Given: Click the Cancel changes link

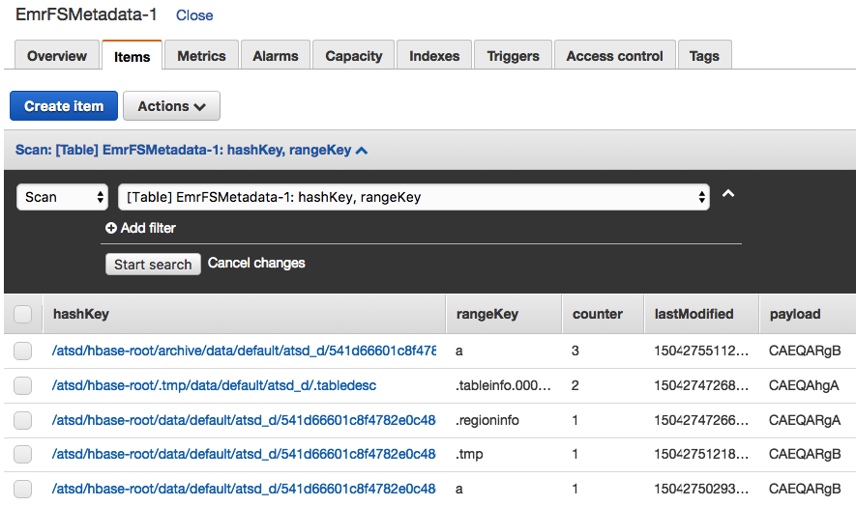Looking at the screenshot, I should [x=256, y=263].
